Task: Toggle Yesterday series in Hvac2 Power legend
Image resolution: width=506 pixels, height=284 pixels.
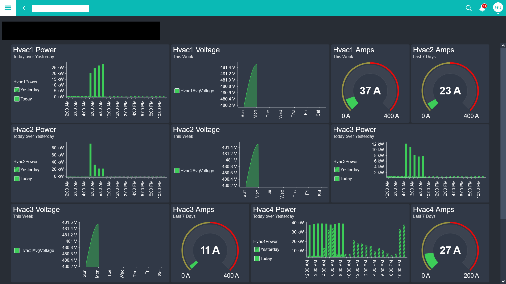Action: click(27, 170)
